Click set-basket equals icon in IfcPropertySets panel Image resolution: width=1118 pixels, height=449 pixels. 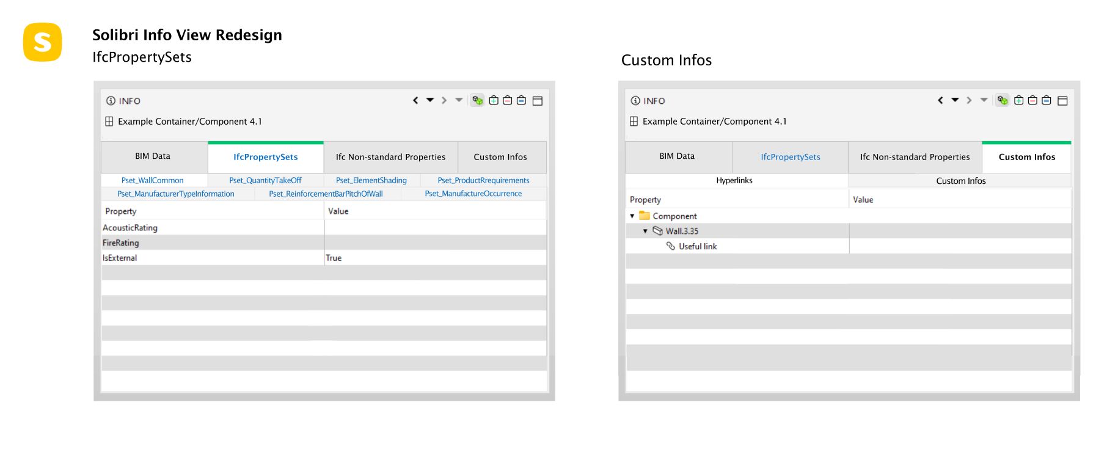click(x=521, y=100)
